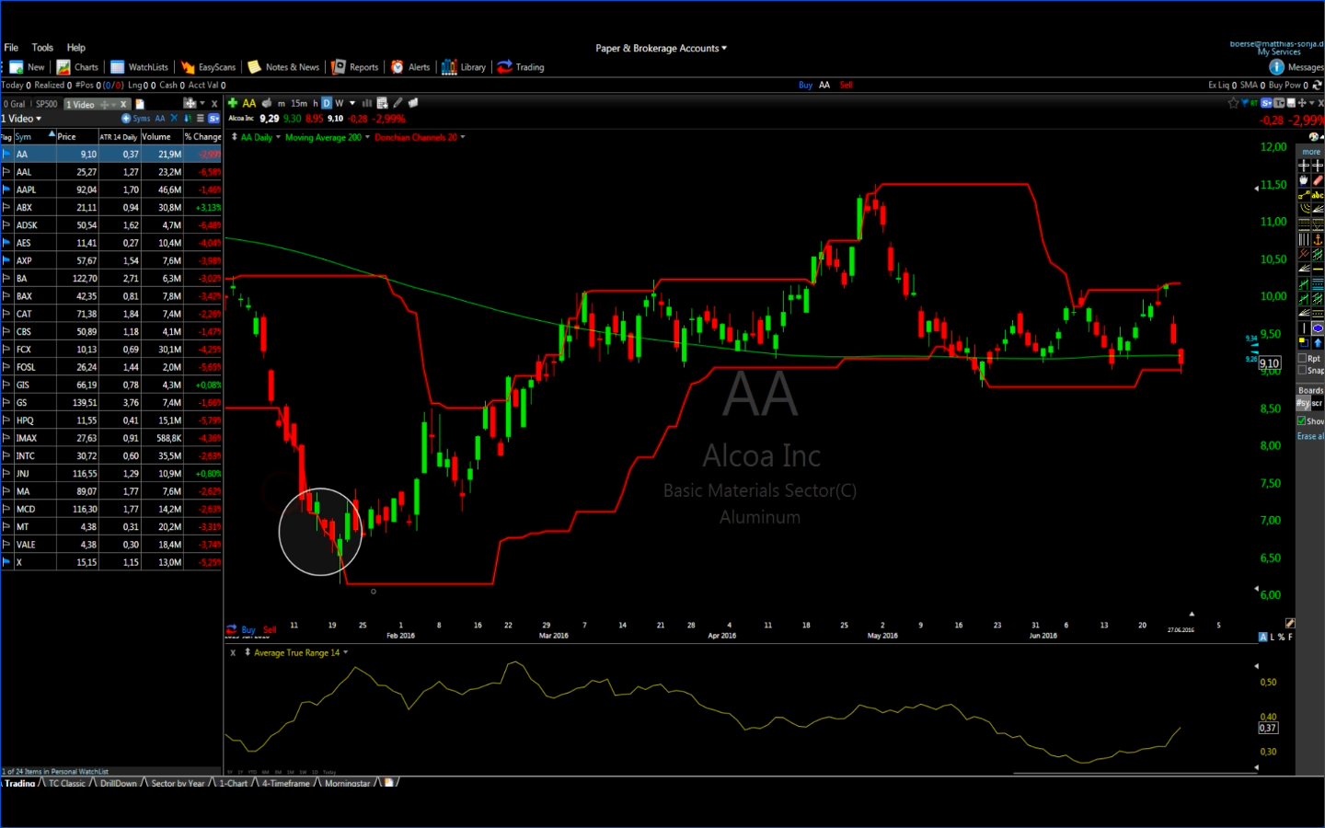
Task: Expand the Moving Average 200 dropdown
Action: pyautogui.click(x=367, y=137)
